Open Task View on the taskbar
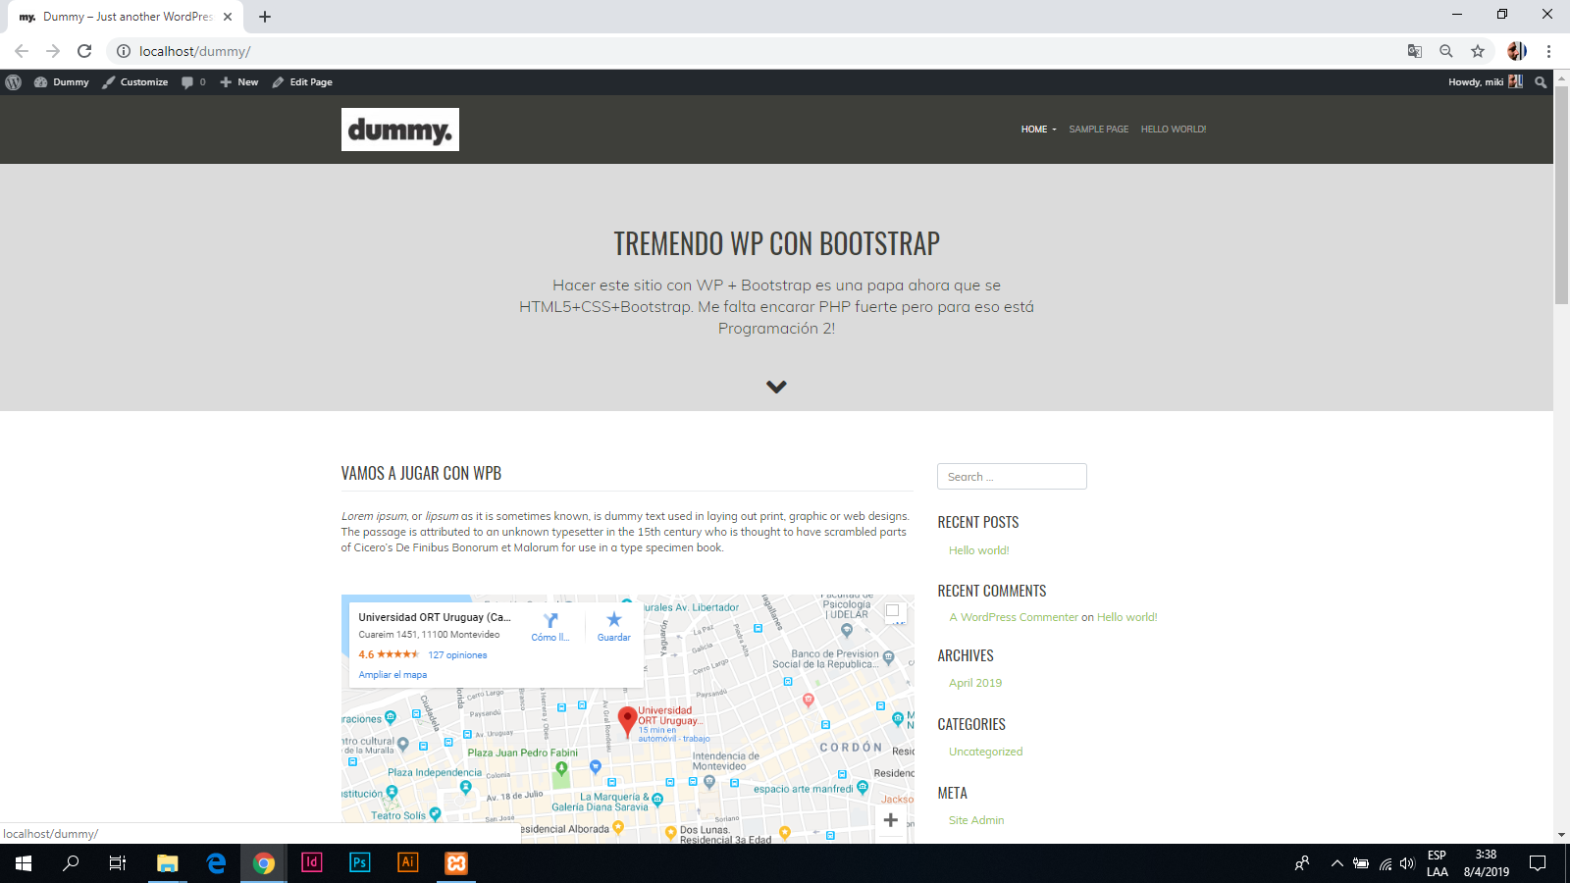The width and height of the screenshot is (1570, 883). pyautogui.click(x=118, y=863)
